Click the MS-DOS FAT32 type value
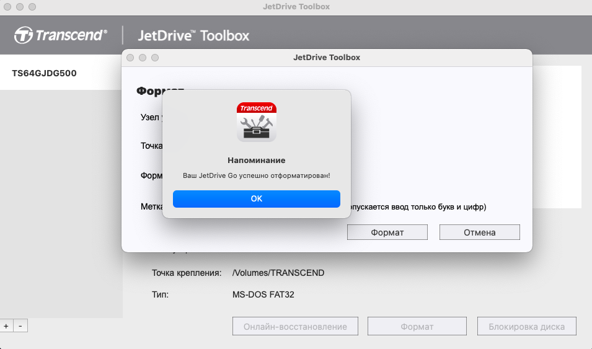The image size is (592, 349). 263,294
